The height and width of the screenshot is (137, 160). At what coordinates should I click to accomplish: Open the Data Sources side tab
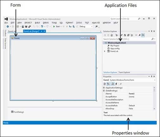coord(5,43)
